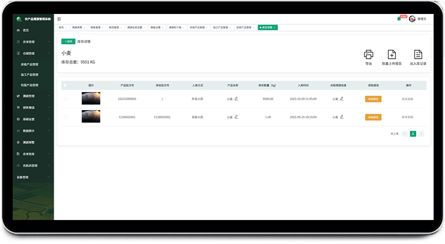Image resolution: width=445 pixels, height=244 pixels.
Task: Click the 导出 printer icon
Action: pos(369,54)
